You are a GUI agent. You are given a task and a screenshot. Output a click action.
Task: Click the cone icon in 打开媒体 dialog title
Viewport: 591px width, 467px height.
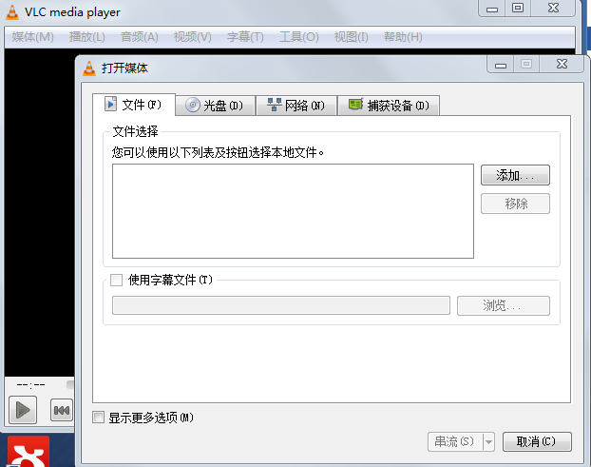coord(89,68)
